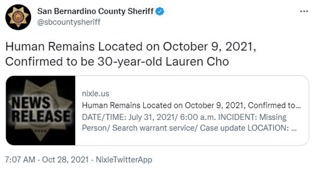Image resolution: width=313 pixels, height=171 pixels.
Task: Click the Oct 28, 2021 date
Action: 65,160
